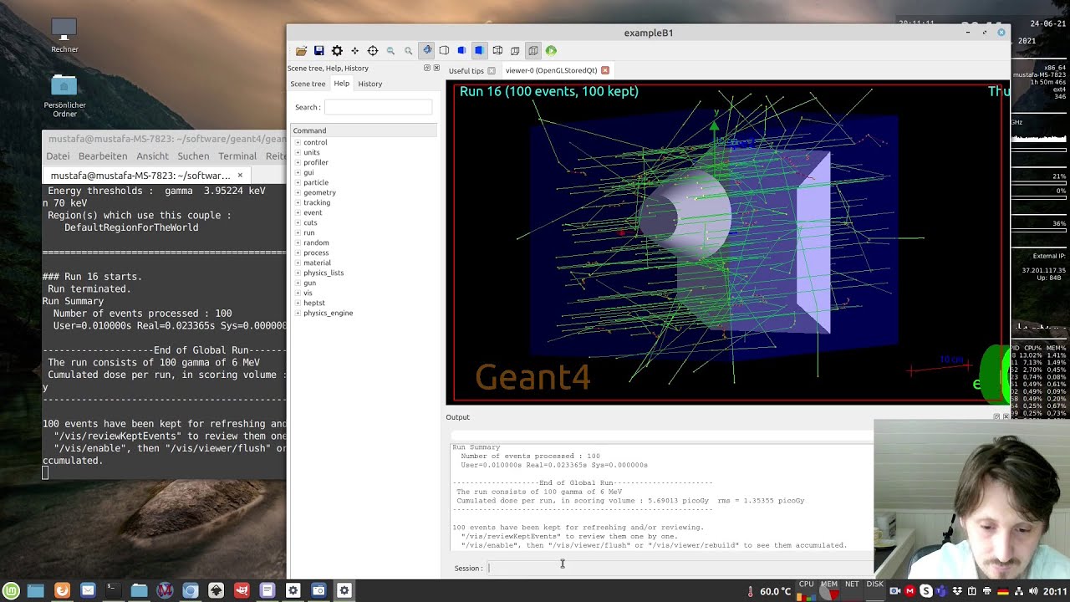Open the Rechner desktop icon

click(64, 36)
